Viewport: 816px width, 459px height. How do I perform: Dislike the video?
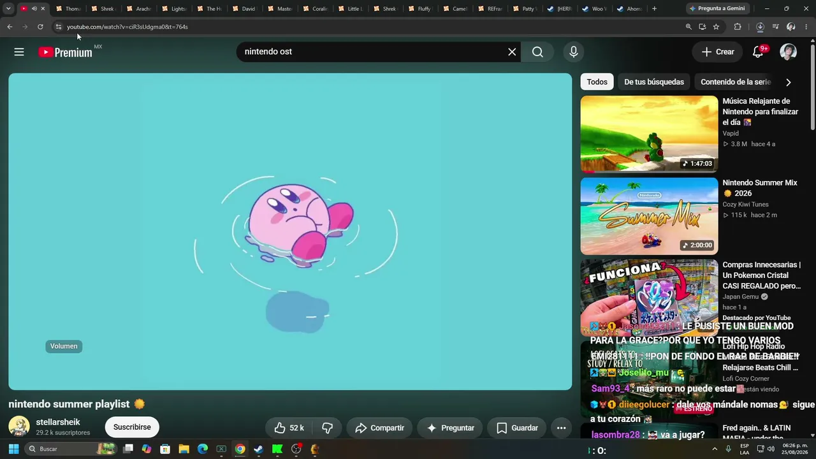[x=328, y=428]
